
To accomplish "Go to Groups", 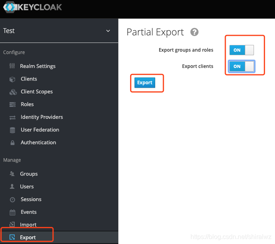I will [29, 174].
